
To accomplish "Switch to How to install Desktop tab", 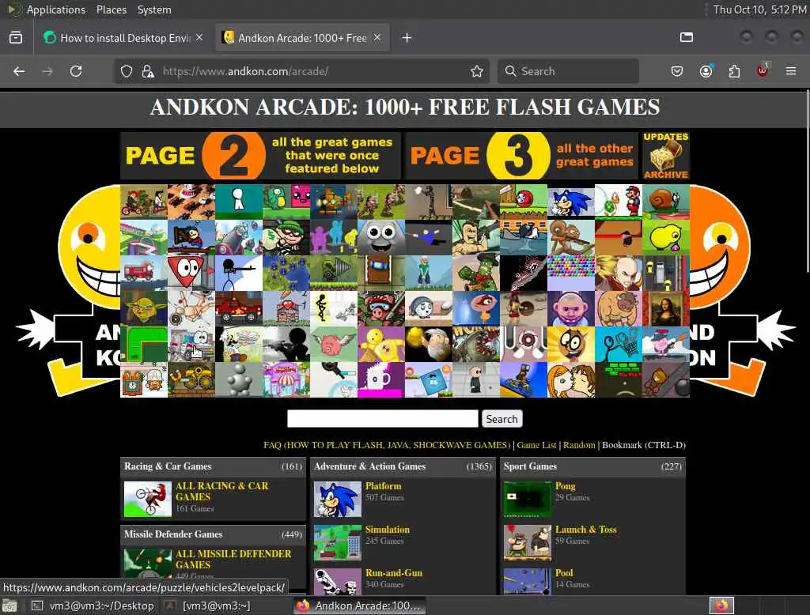I will (124, 38).
